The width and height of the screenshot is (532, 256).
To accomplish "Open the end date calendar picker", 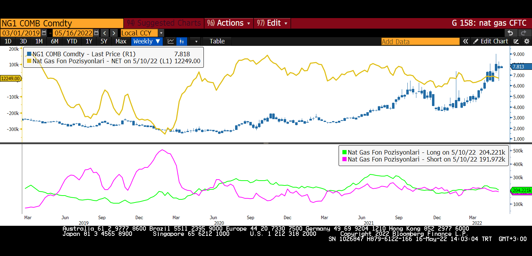I will (97, 33).
